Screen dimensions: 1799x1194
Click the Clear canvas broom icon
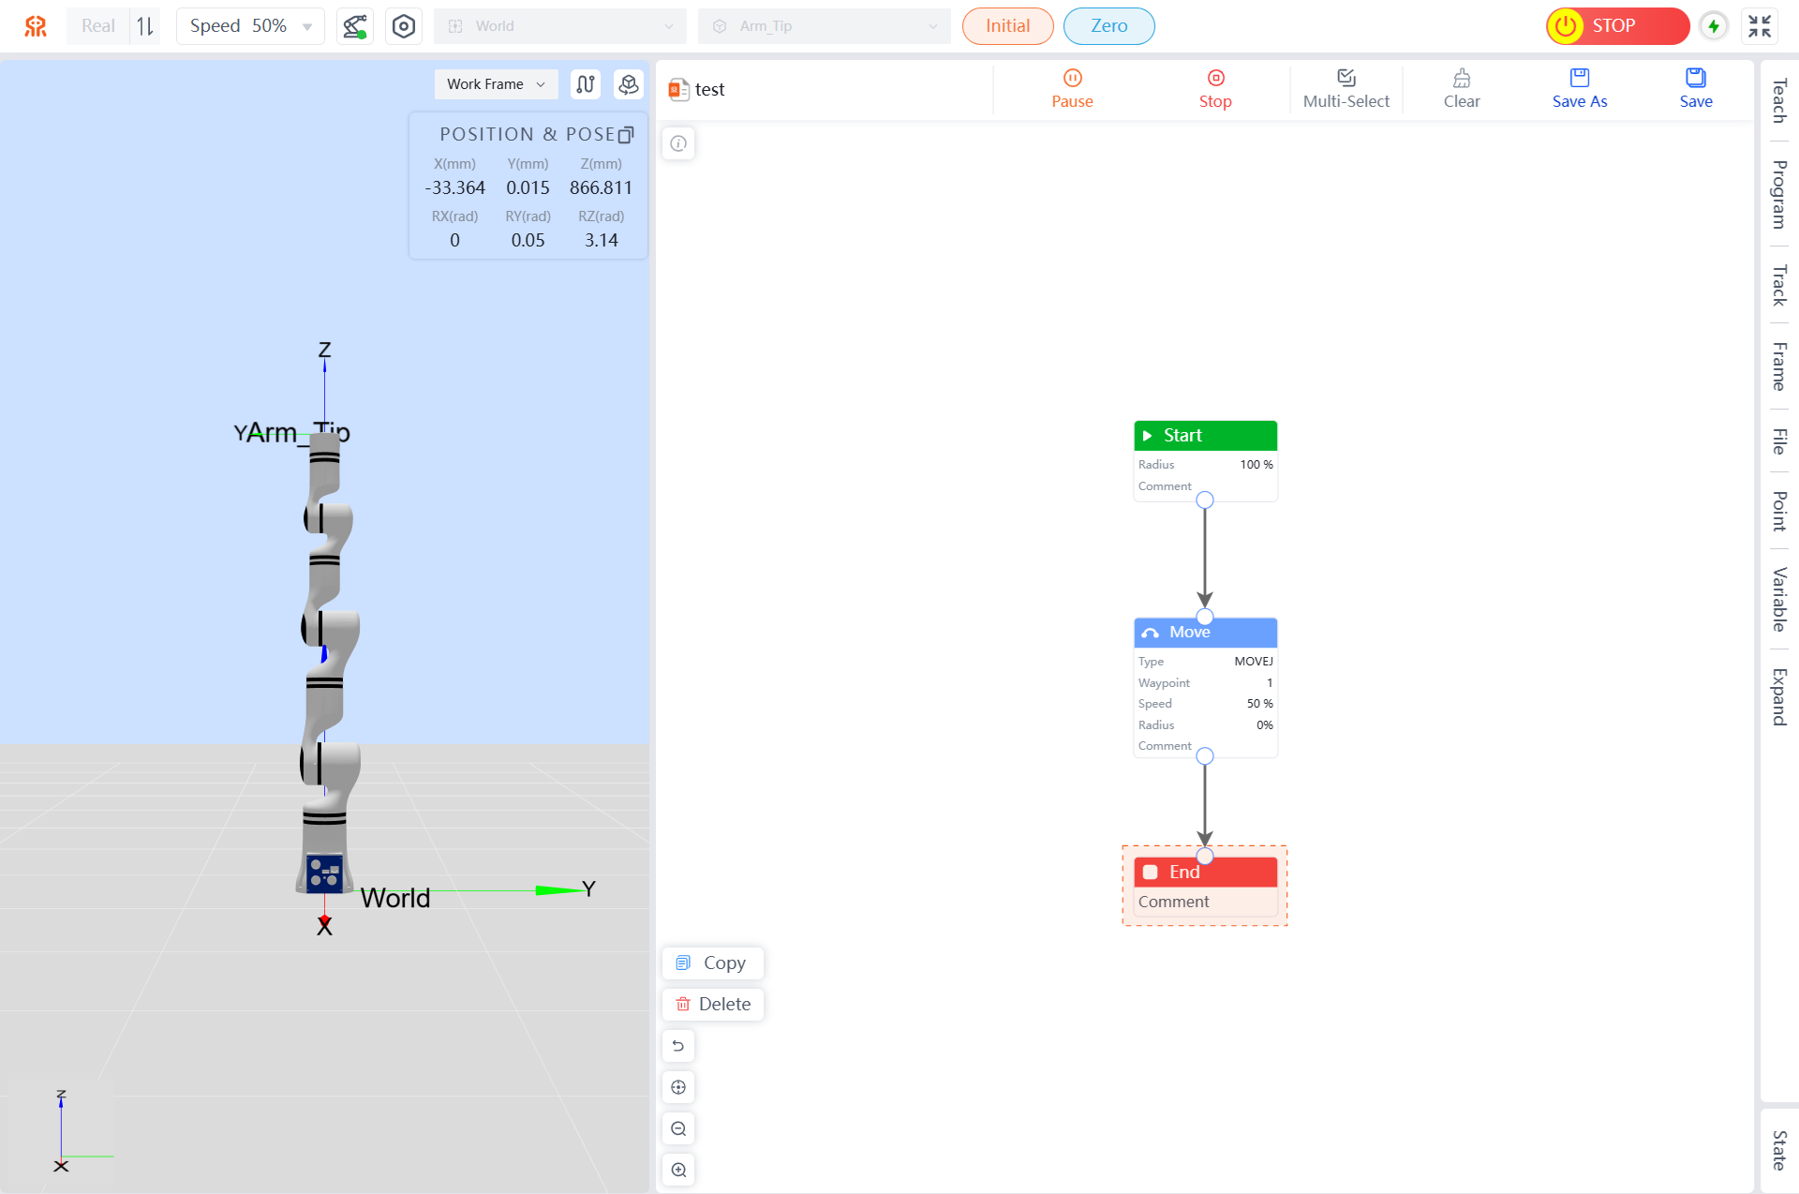coord(1461,78)
